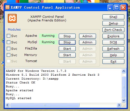Maximize the XAMPP window
This screenshot has width=130, height=111.
pyautogui.click(x=117, y=7)
